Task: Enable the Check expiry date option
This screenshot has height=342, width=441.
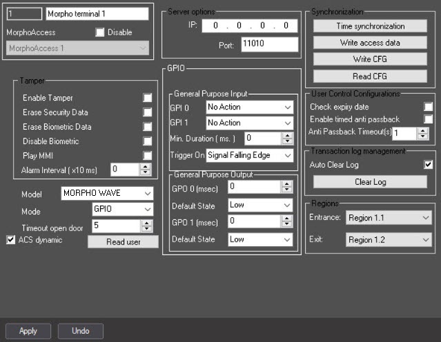Action: [x=429, y=107]
